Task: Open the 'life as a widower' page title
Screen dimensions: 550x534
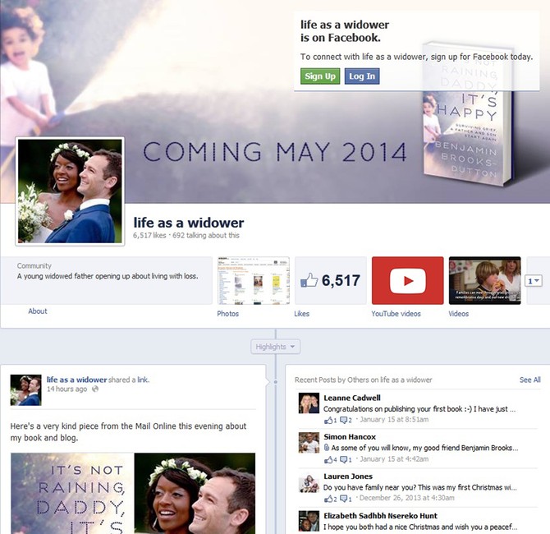Action: pos(188,223)
